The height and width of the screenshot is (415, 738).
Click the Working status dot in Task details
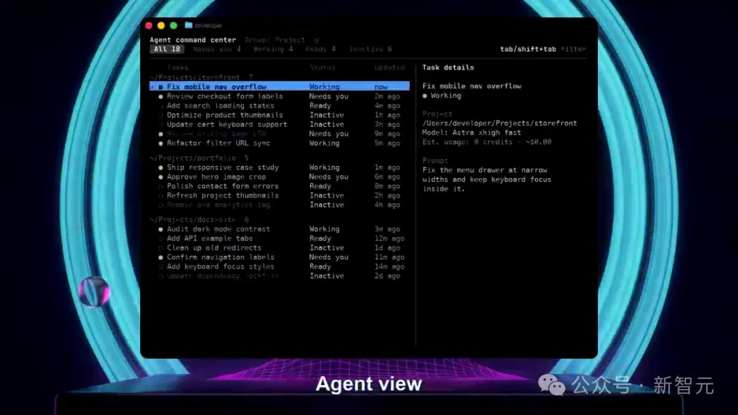coord(424,96)
